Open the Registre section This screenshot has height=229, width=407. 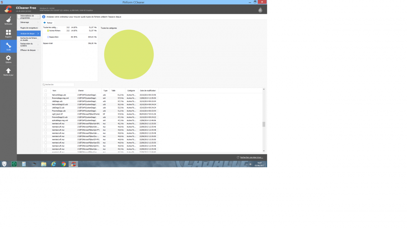(8, 33)
